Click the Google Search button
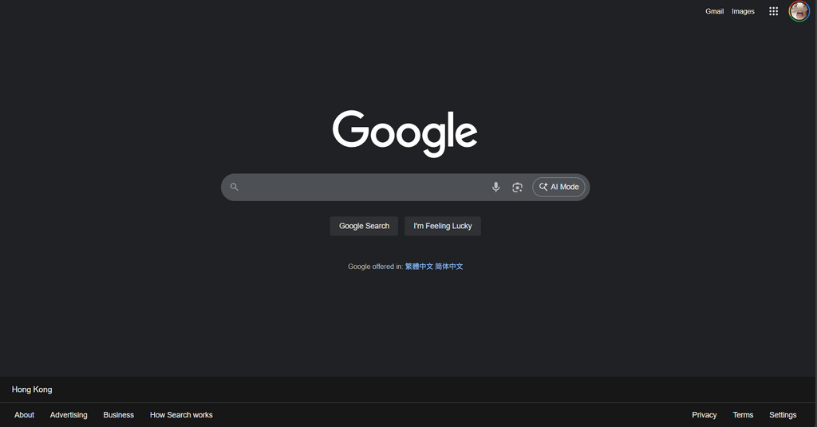 pos(364,226)
